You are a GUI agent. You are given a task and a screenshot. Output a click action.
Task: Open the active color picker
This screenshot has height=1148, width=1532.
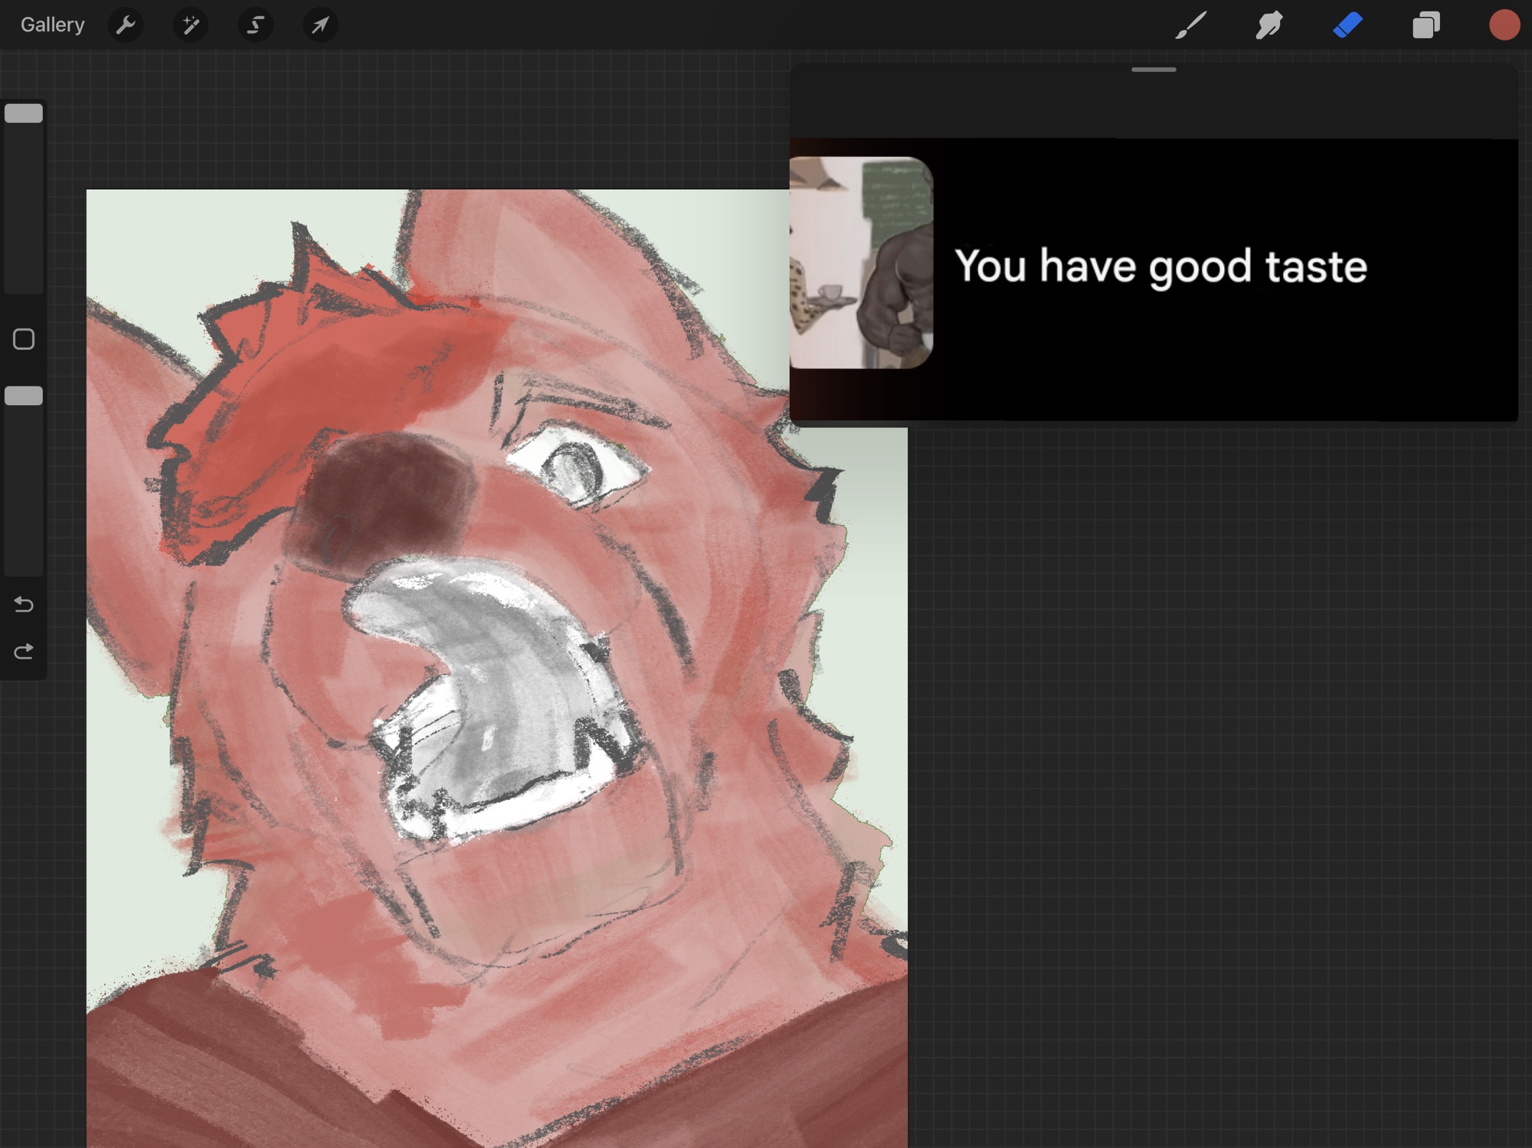click(1504, 25)
